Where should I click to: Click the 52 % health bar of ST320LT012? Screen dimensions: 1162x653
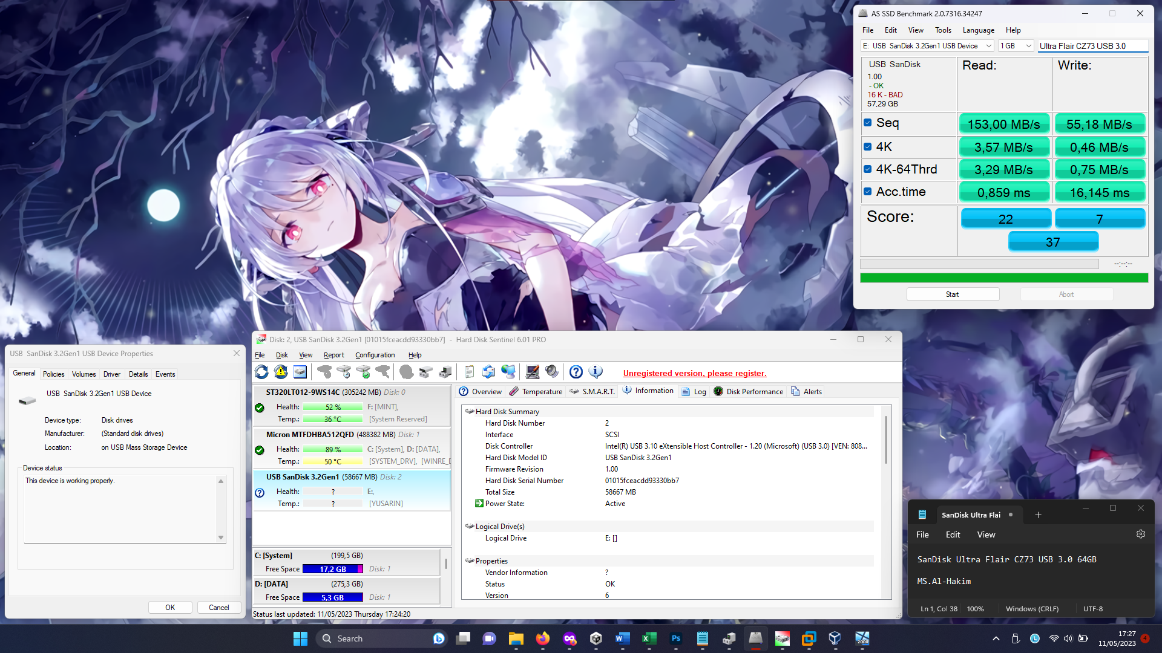click(x=333, y=407)
